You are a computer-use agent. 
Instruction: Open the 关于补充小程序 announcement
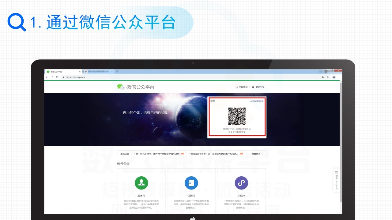158,154
